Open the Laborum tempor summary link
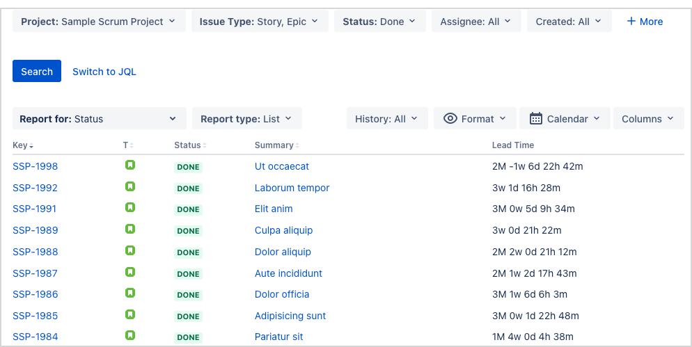Viewport: 692px width, 347px height. [x=292, y=188]
